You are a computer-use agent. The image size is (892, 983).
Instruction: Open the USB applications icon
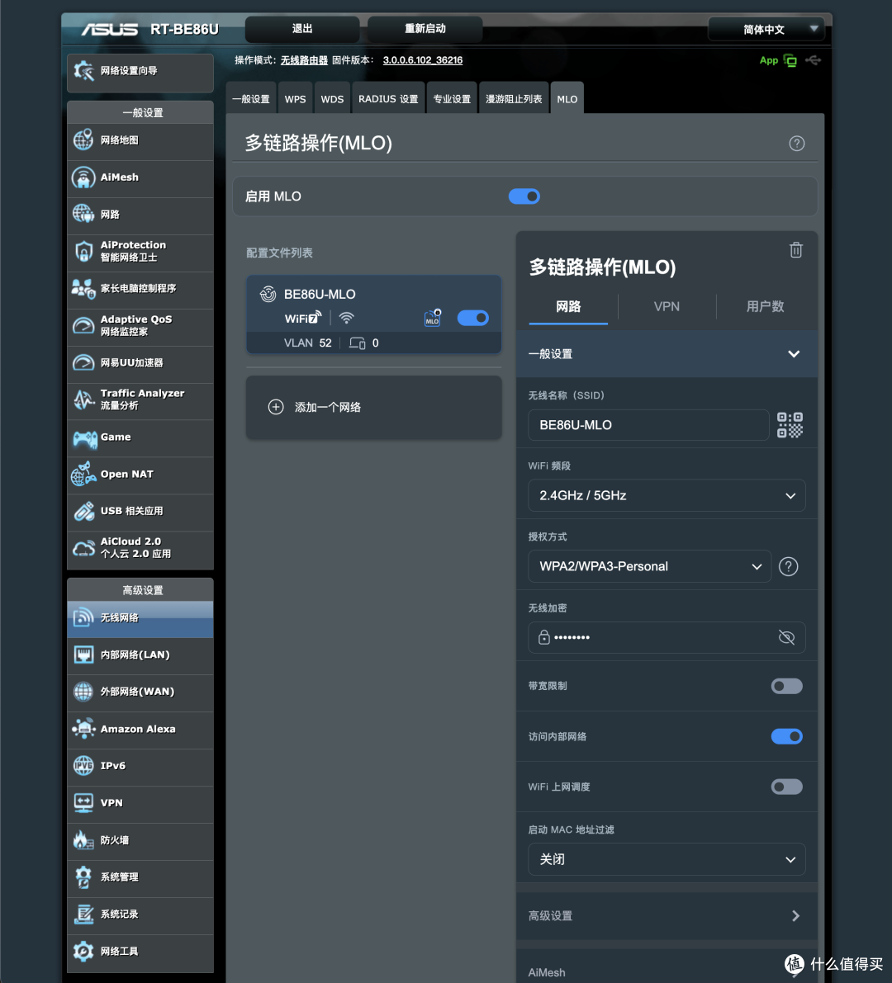(83, 511)
